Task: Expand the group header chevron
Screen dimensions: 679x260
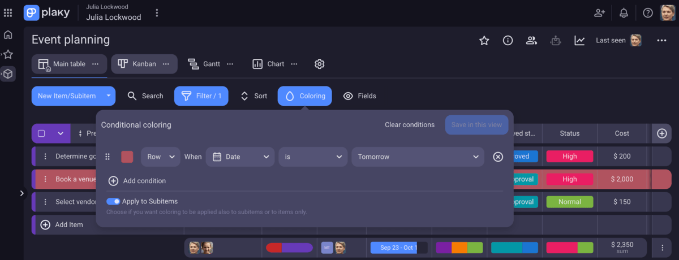Action: pos(61,133)
